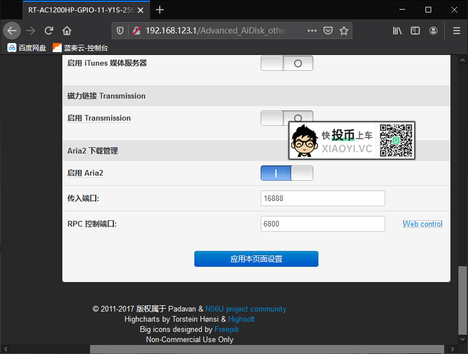Open a new tab
The image size is (468, 354).
click(160, 10)
